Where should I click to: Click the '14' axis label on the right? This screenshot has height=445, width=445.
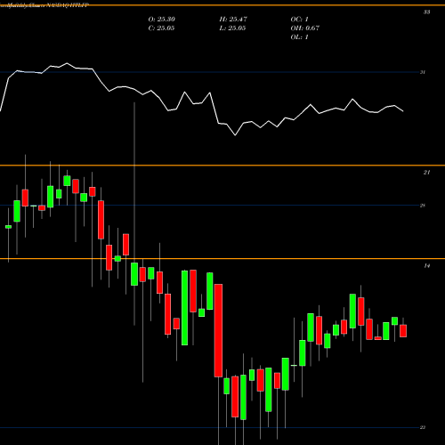(x=426, y=266)
